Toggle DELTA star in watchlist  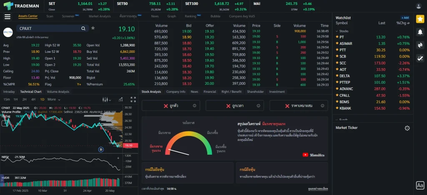click(337, 76)
